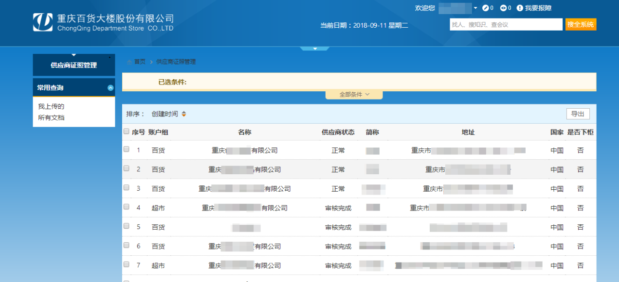Viewport: 619px width, 282px height.
Task: Click the ChongQing Department Store logo
Action: click(43, 22)
